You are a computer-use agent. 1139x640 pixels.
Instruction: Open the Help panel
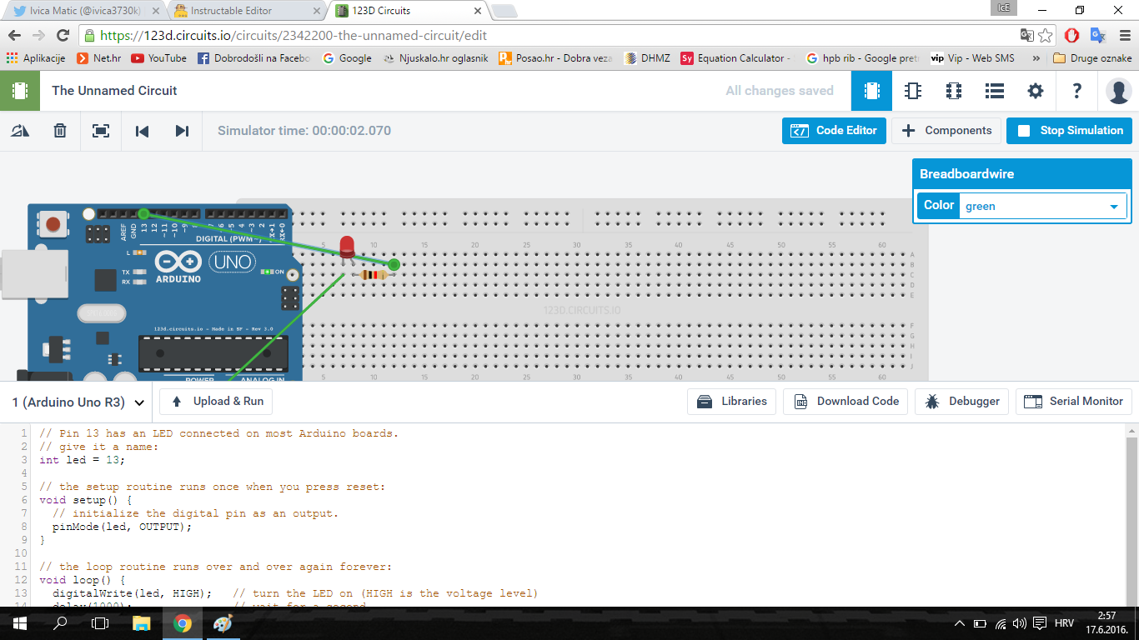1076,91
